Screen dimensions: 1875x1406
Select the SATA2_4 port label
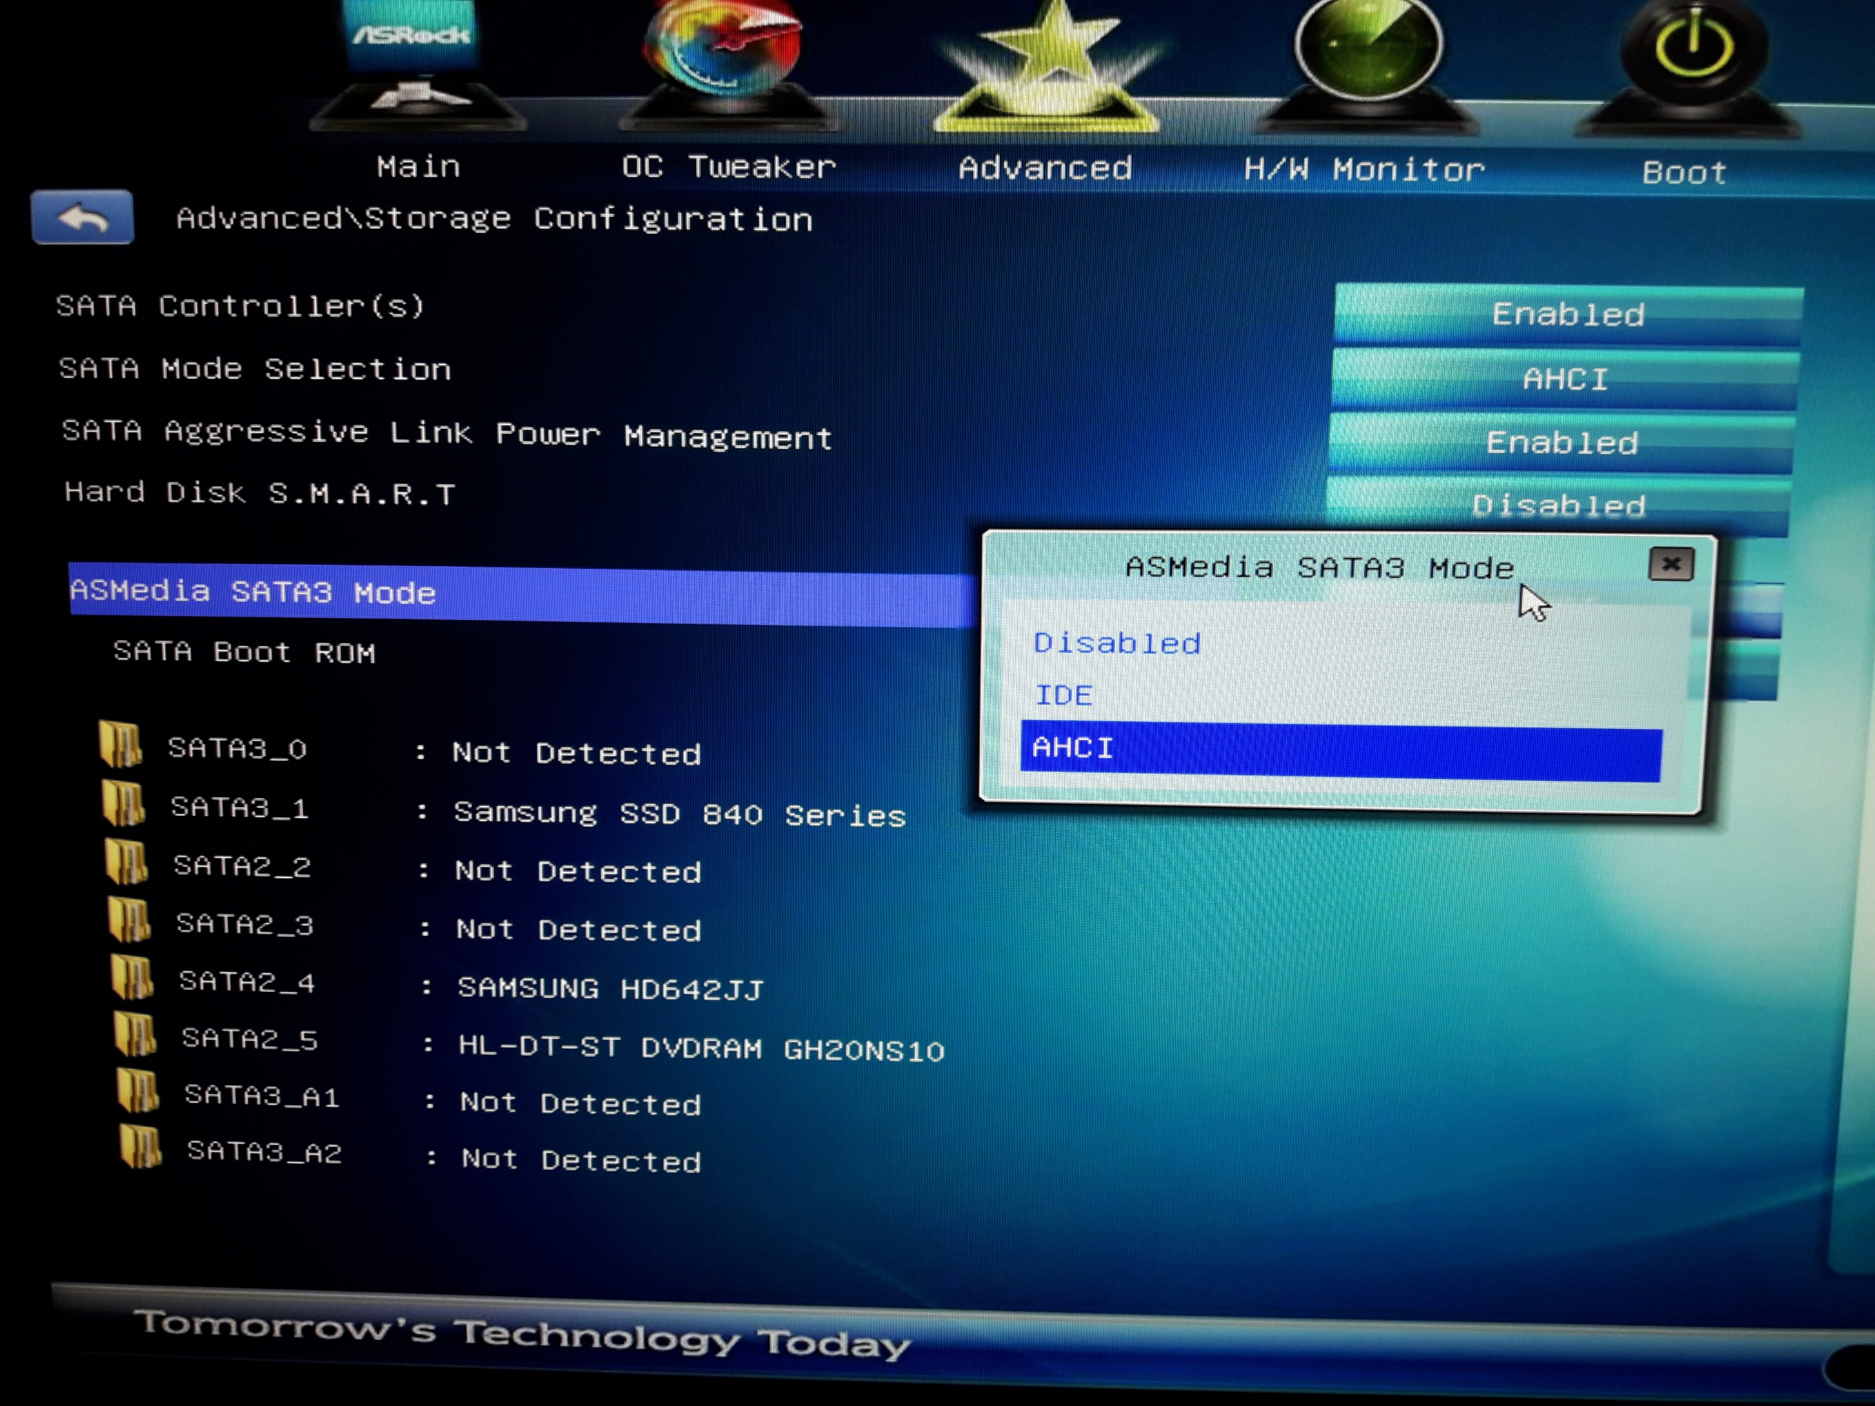click(x=248, y=982)
